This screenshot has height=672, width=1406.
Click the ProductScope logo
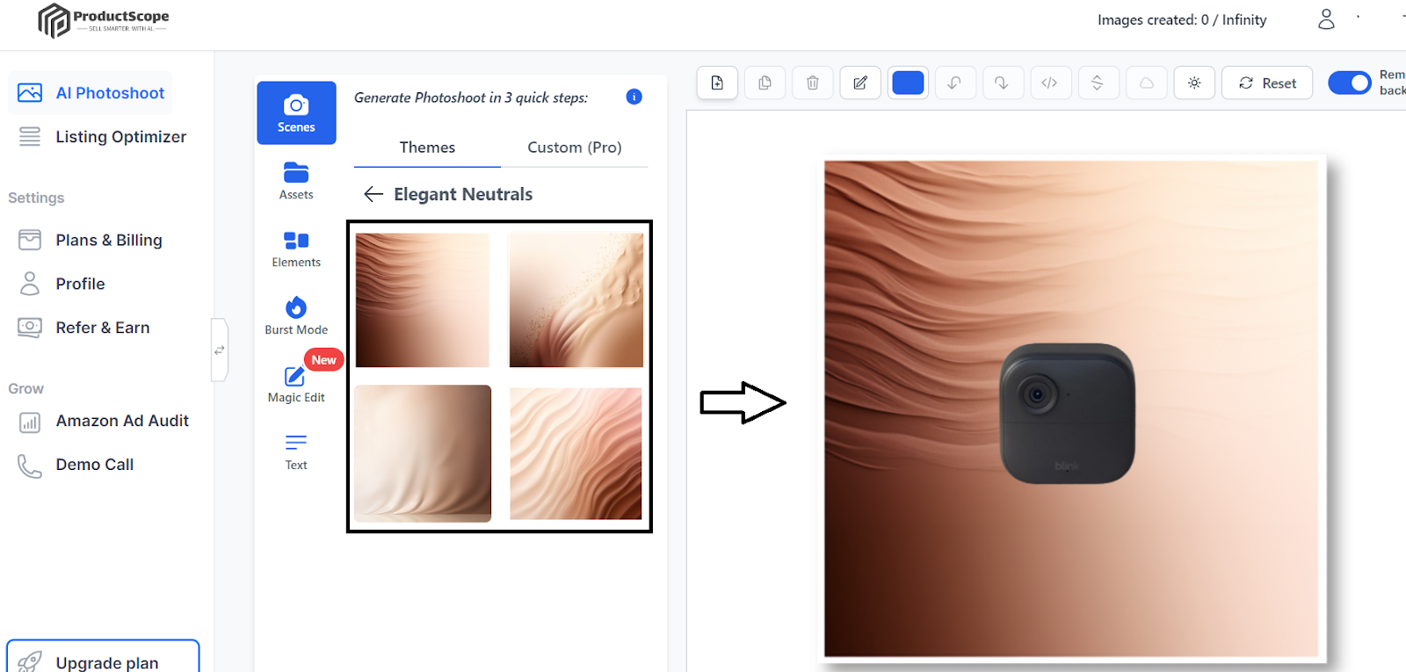104,20
